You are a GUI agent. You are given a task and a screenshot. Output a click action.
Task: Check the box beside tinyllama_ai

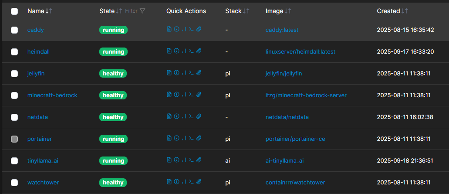pyautogui.click(x=14, y=161)
